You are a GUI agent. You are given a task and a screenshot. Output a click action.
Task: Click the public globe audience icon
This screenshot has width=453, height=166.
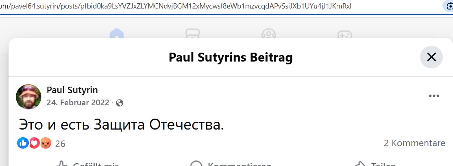click(120, 103)
